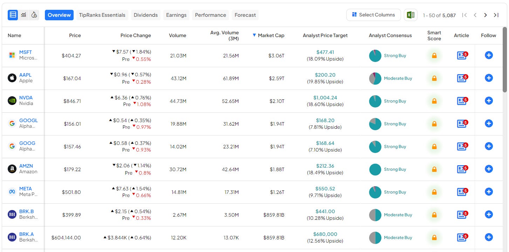Sort by Analyst Consensus header
Image resolution: width=509 pixels, height=252 pixels.
point(390,35)
